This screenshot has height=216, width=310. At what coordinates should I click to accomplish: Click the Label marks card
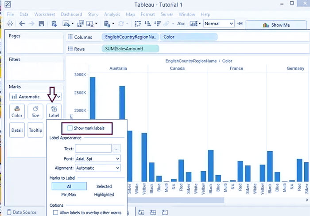(54, 111)
